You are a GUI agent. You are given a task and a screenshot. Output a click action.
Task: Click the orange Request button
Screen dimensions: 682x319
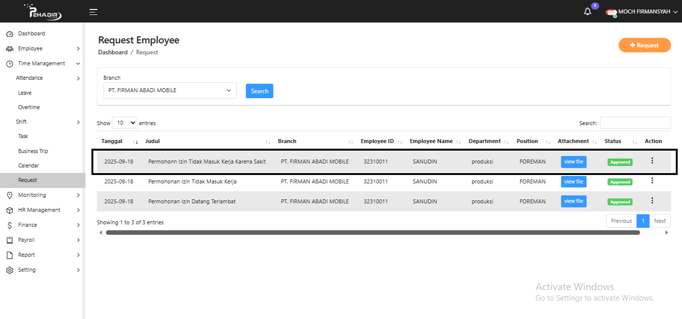pyautogui.click(x=644, y=45)
